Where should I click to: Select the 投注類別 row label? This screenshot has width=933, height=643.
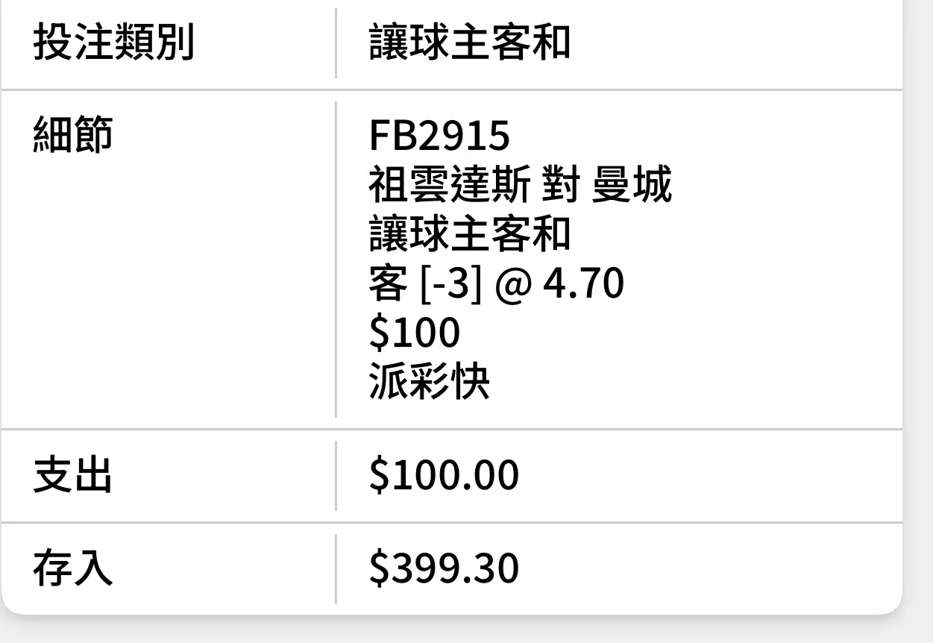coord(113,42)
